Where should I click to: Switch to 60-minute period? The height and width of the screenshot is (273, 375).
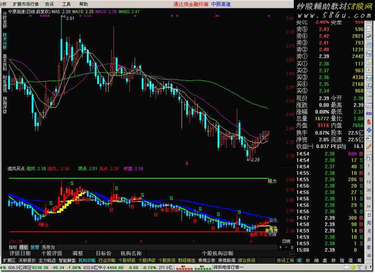pyautogui.click(x=369, y=198)
